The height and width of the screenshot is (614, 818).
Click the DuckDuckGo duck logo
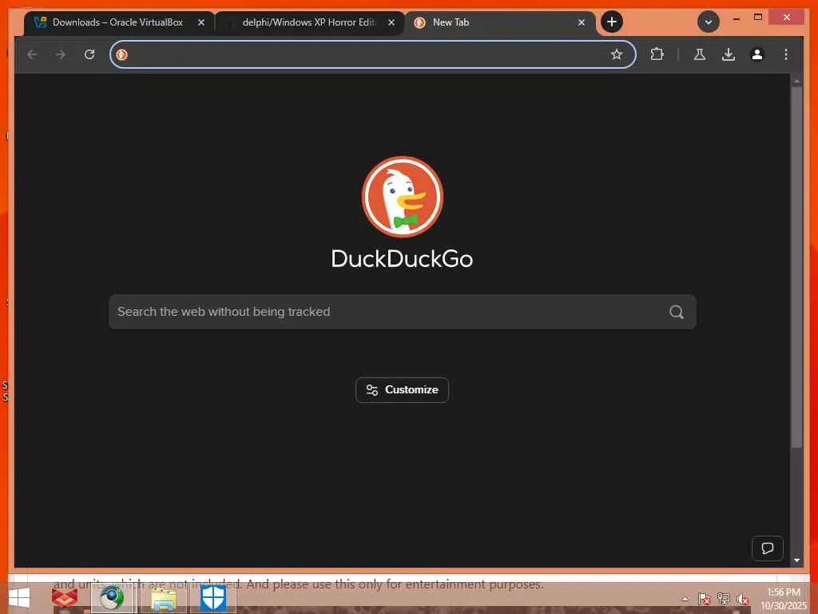403,197
